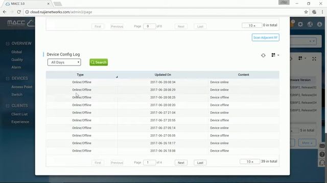The image size is (327, 183).
Task: Click the page number field showing 1
Action: pos(150,163)
